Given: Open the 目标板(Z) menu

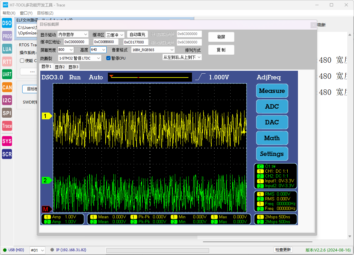Looking at the screenshot, I should click(x=45, y=13).
